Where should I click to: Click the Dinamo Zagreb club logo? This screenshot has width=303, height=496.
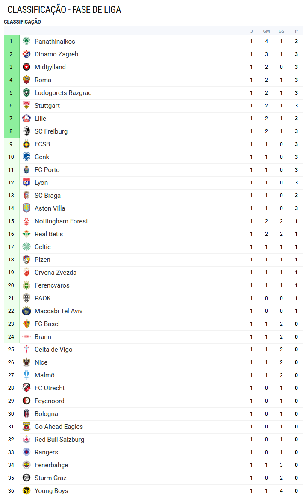pos(26,54)
